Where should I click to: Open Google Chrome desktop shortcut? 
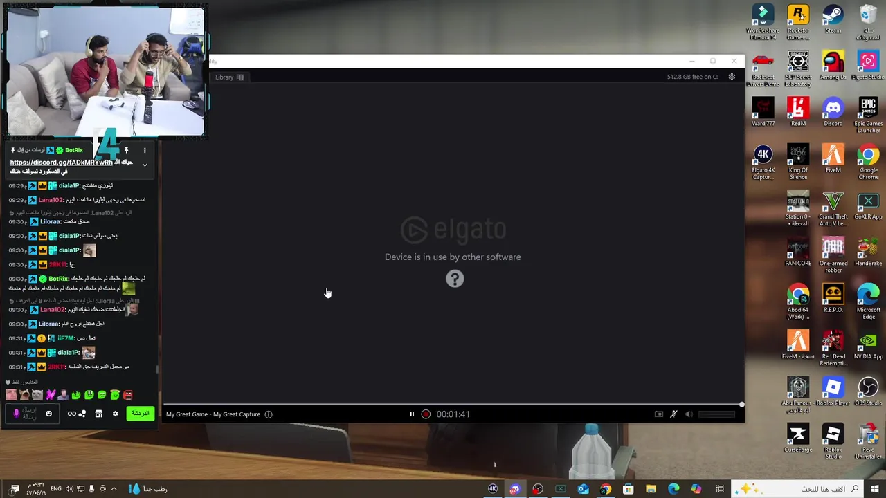click(868, 163)
